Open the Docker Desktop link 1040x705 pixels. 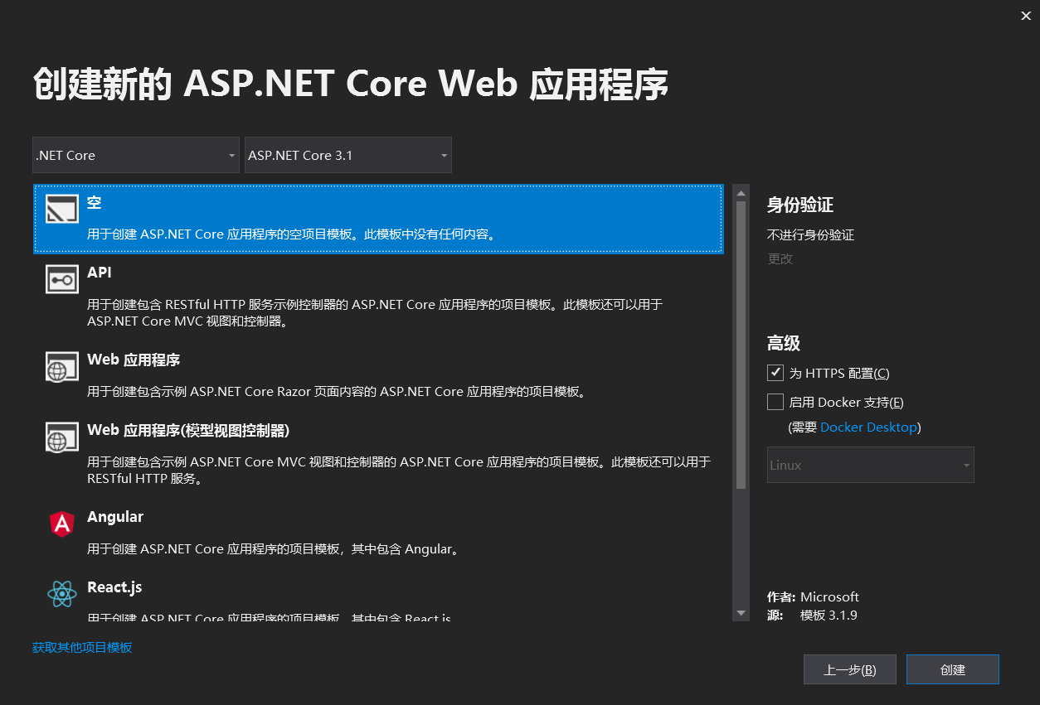click(x=868, y=427)
